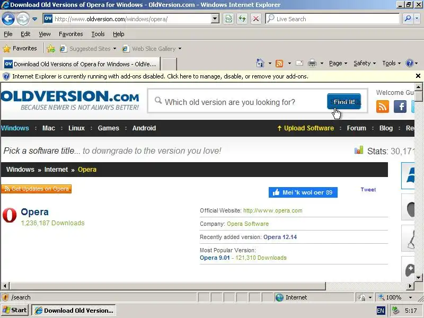
Task: Click the browser Back arrow button
Action: (8, 19)
